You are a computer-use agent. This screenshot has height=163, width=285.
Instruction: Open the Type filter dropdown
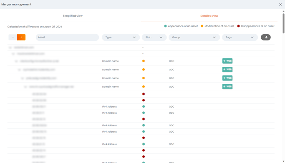pos(121,38)
